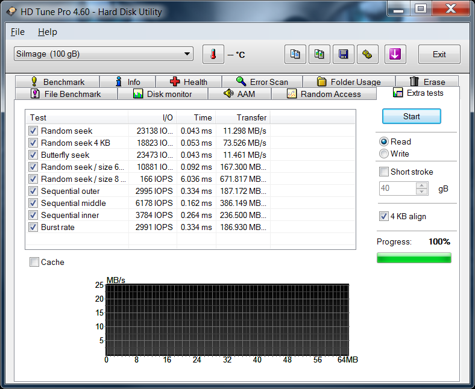This screenshot has width=475, height=389.
Task: Select the Write radio button
Action: coord(384,154)
